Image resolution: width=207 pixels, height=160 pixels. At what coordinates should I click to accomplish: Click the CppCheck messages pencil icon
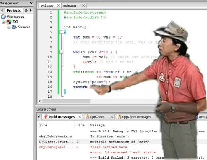point(119,117)
